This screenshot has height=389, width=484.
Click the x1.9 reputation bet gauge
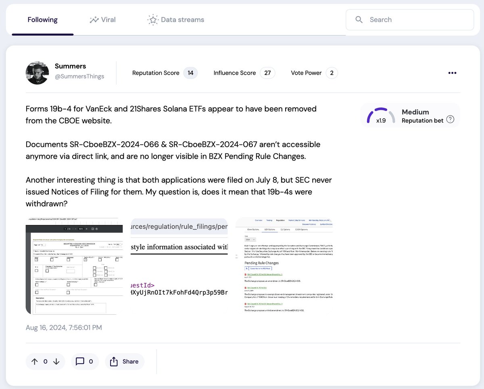[x=381, y=115]
